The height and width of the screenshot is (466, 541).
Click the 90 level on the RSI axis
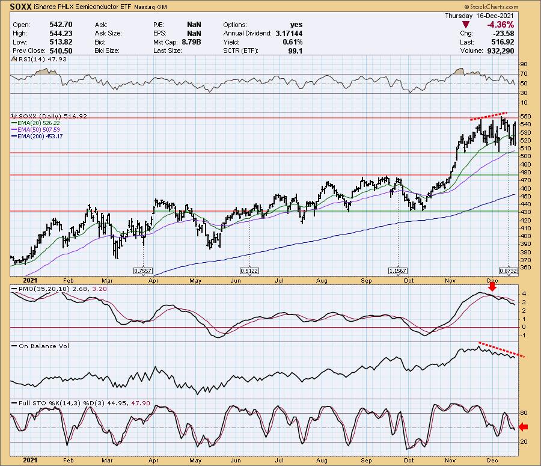coord(524,64)
